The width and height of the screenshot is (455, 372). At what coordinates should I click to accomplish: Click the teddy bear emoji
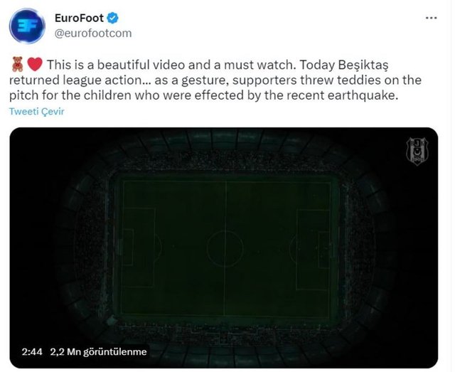[16, 63]
